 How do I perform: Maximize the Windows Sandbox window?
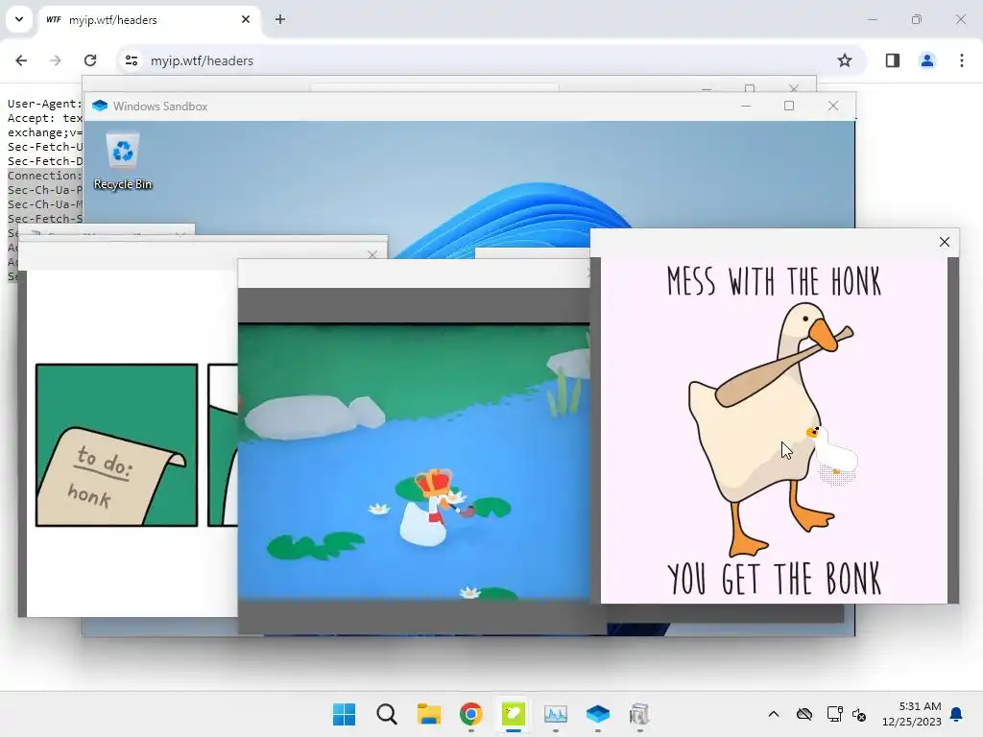click(x=789, y=106)
